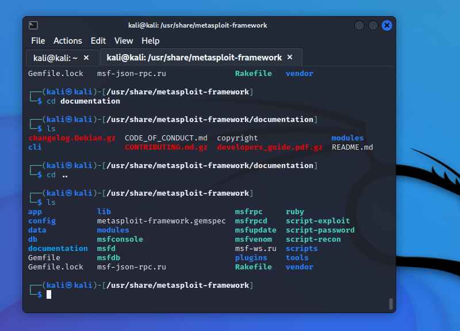Maximize the terminal window
The height and width of the screenshot is (331, 460).
click(x=373, y=25)
